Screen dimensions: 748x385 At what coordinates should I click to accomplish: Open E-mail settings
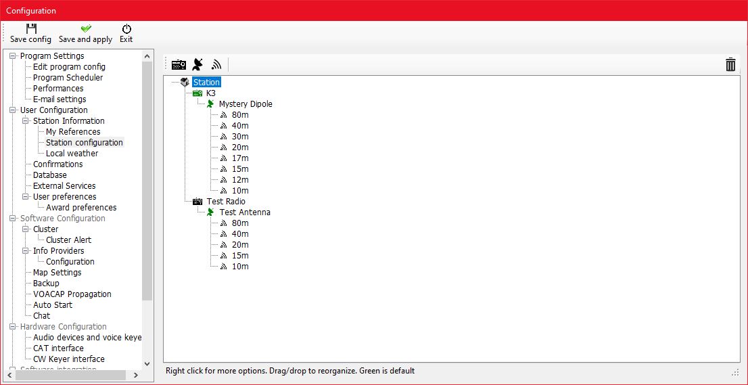click(x=60, y=99)
